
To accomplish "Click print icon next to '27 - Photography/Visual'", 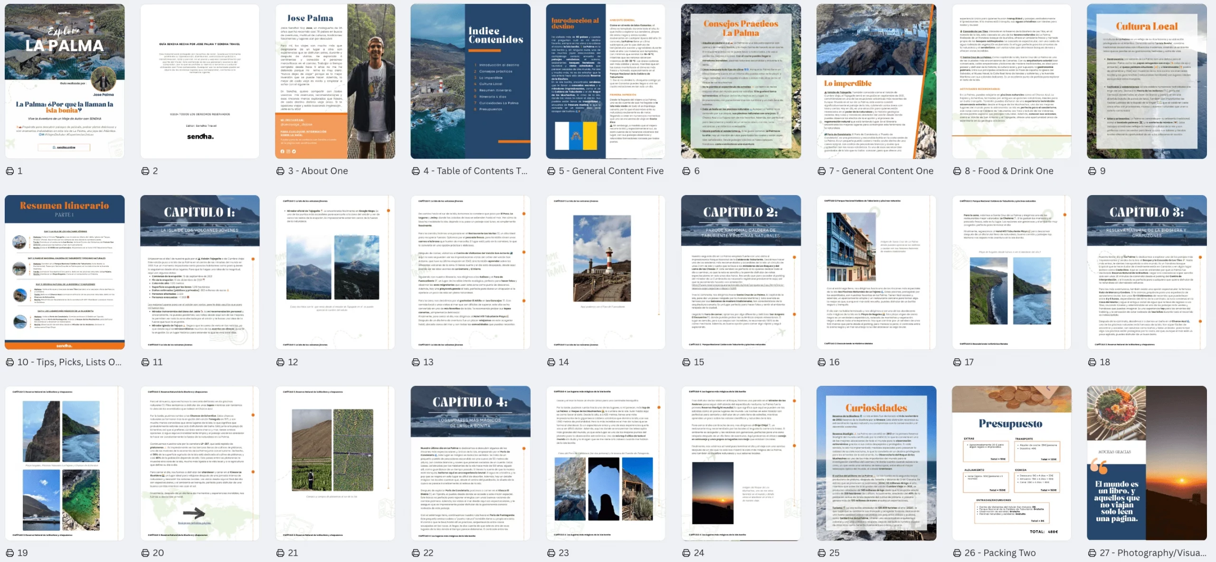I will click(x=1092, y=553).
